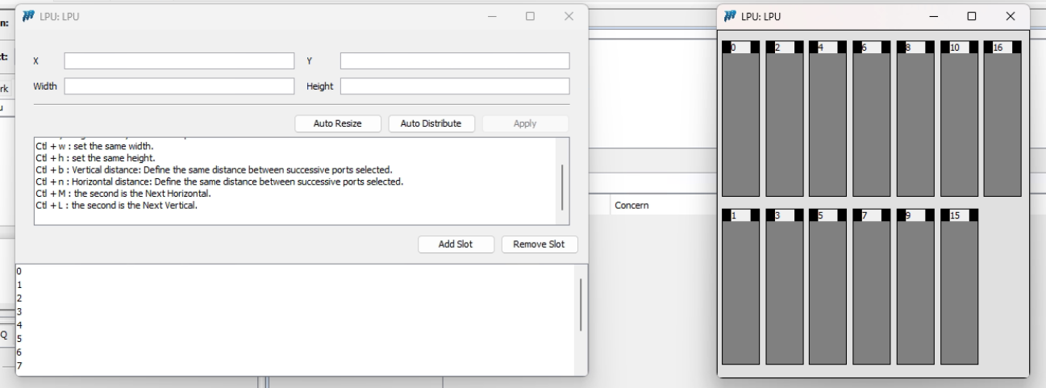
Task: Click the slot list vertical scrollbar
Action: (581, 307)
